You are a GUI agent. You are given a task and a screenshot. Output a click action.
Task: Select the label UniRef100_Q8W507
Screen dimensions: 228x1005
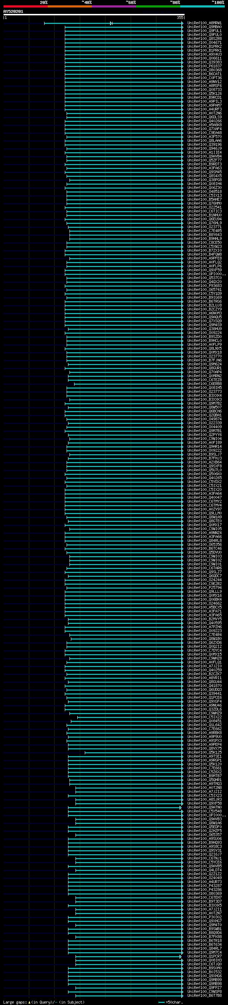click(204, 407)
